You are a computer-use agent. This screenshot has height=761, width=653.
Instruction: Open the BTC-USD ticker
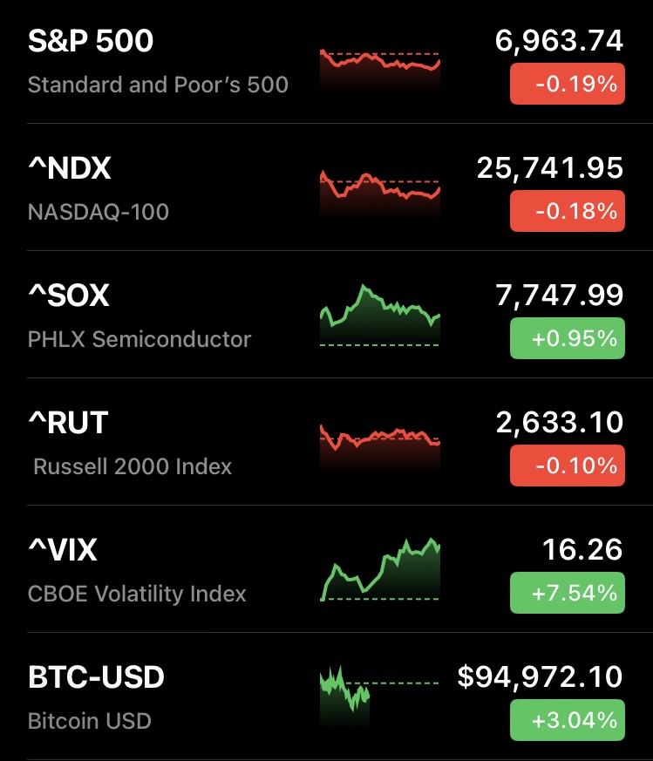coord(96,677)
